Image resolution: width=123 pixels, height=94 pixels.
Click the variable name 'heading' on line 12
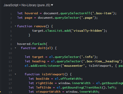click(39, 61)
